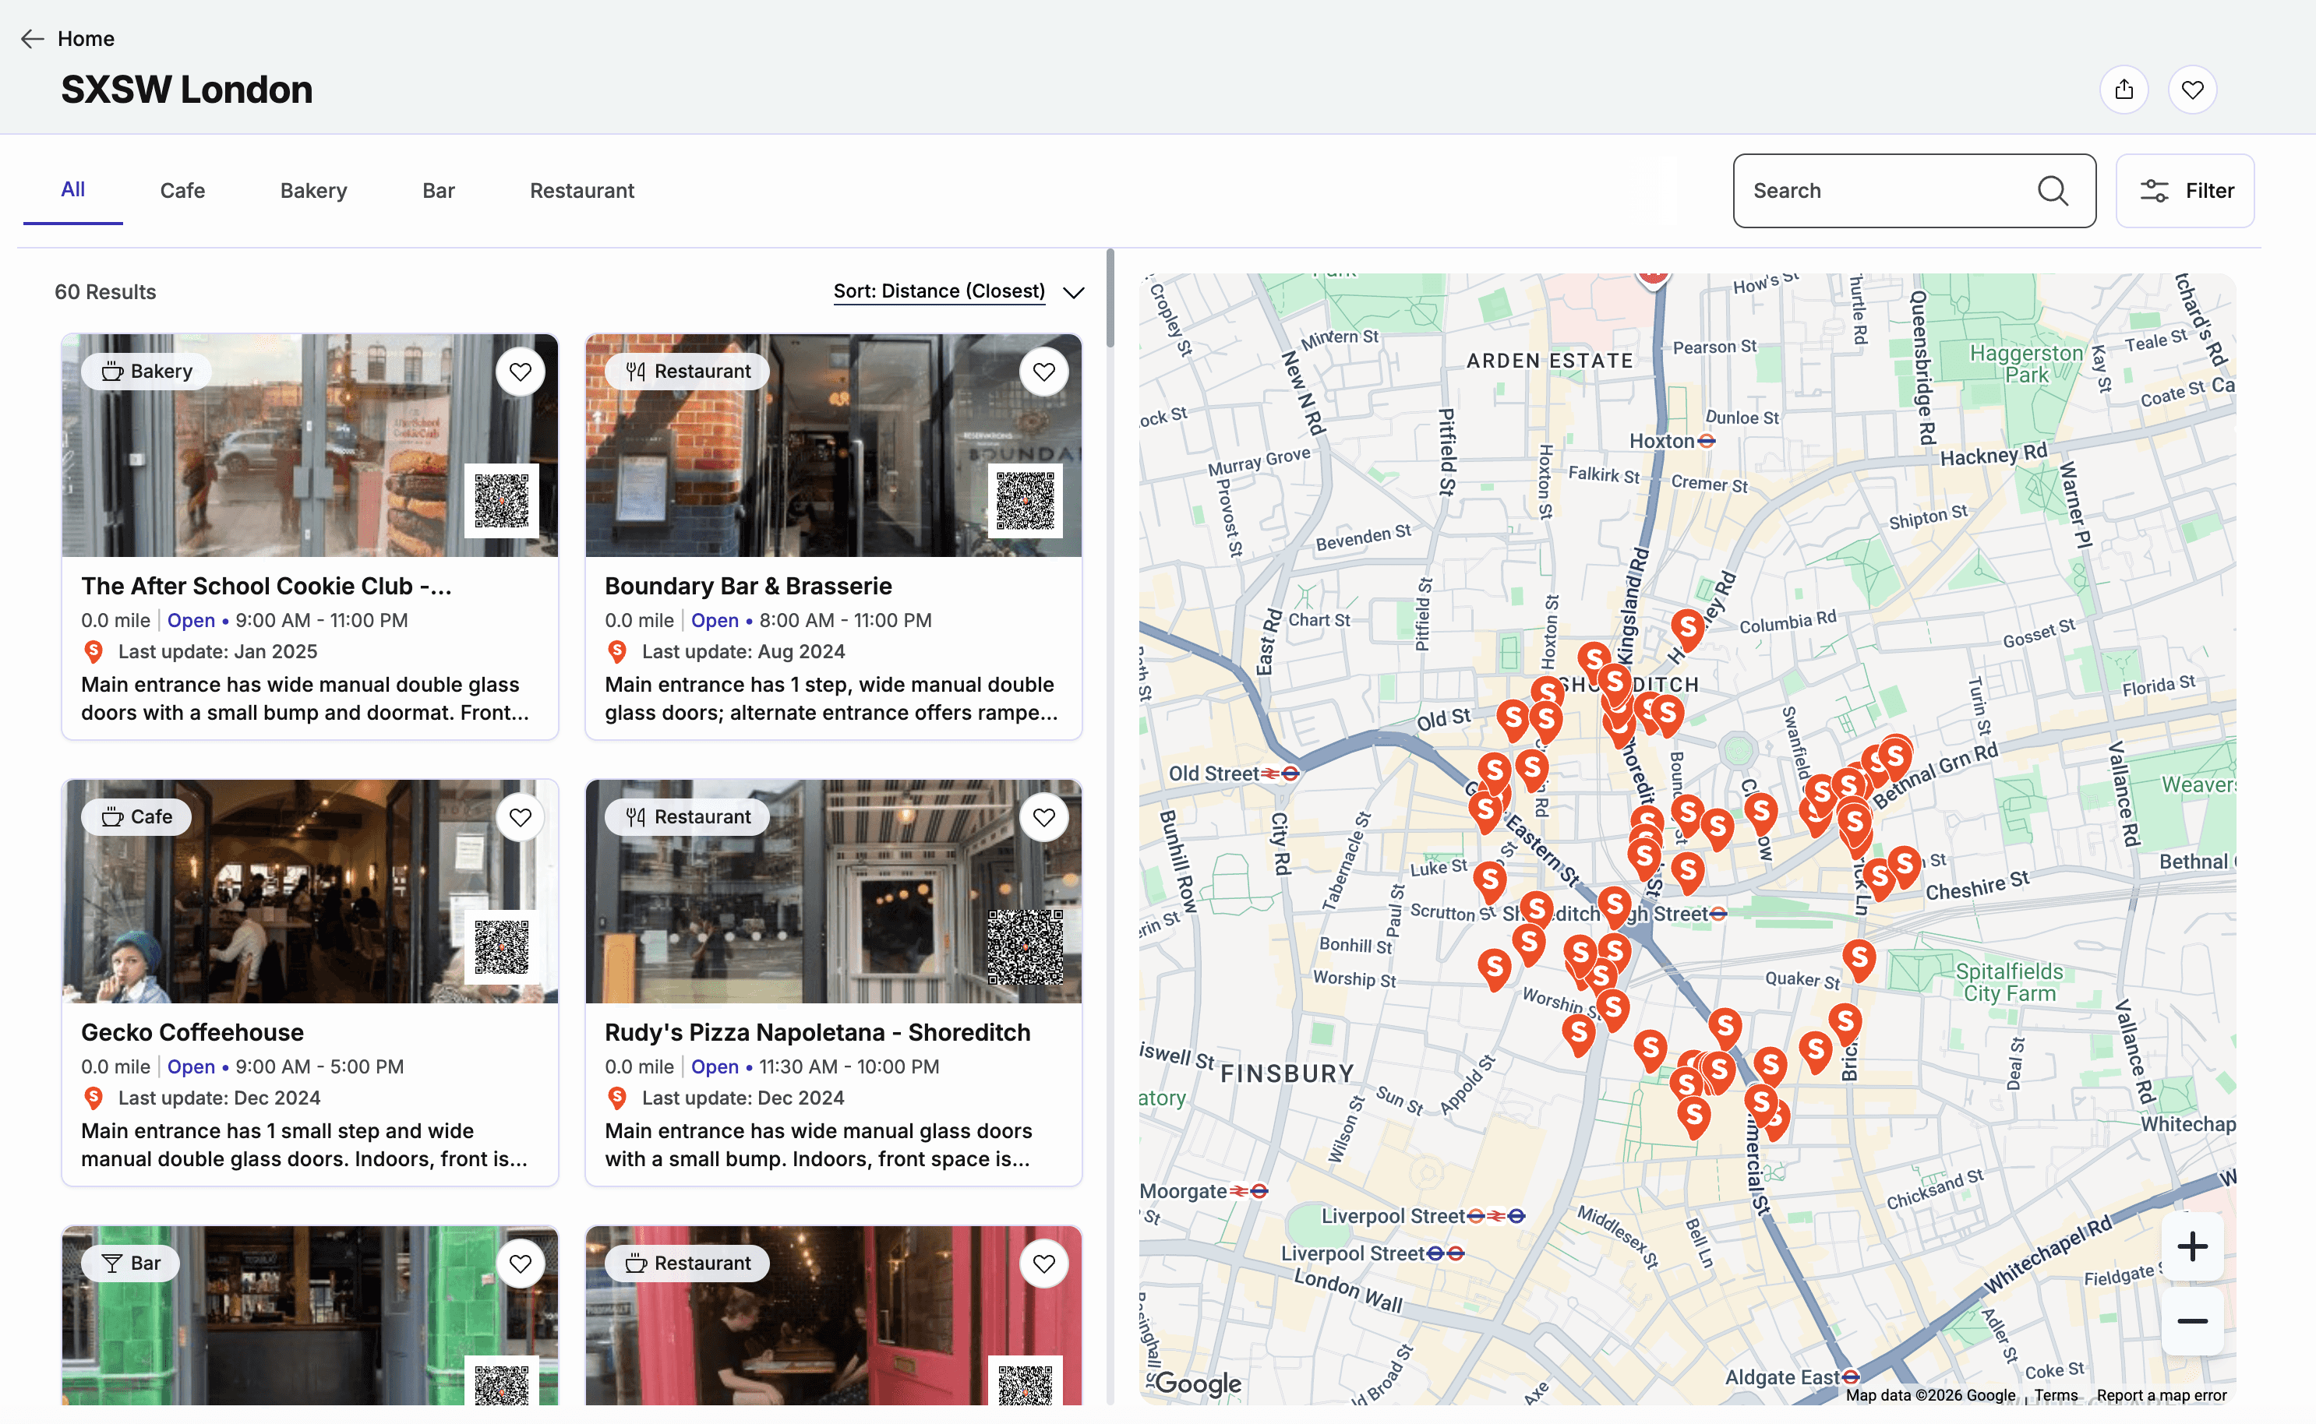Click the QR code on Rudy's Pizza photo
The width and height of the screenshot is (2316, 1424).
click(x=1025, y=946)
